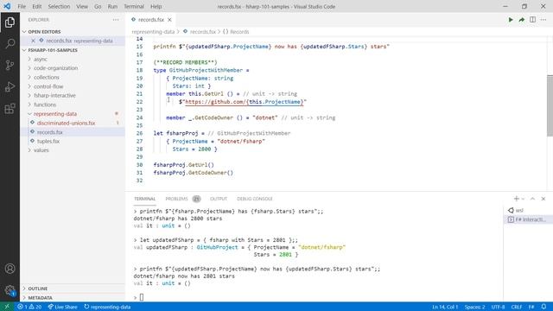553x311 pixels.
Task: Open Source Control view in activity bar
Action: 10,66
